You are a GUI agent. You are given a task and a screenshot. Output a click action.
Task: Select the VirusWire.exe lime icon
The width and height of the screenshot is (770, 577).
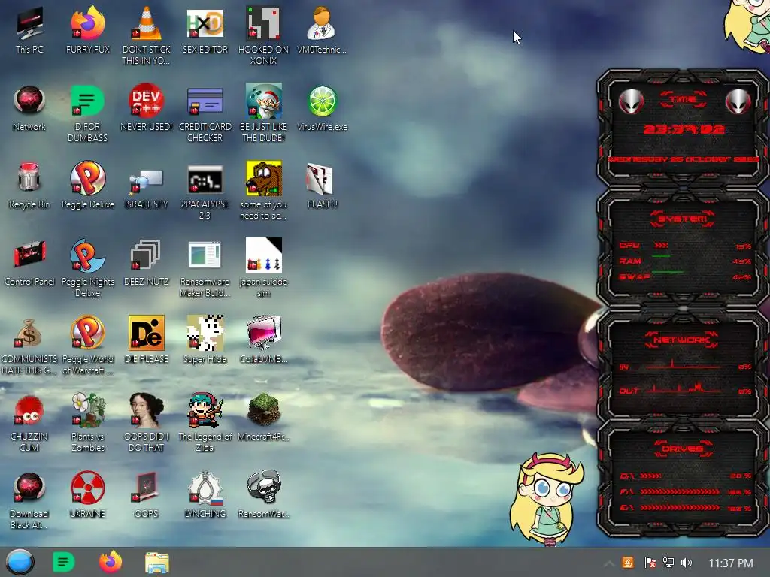(322, 108)
